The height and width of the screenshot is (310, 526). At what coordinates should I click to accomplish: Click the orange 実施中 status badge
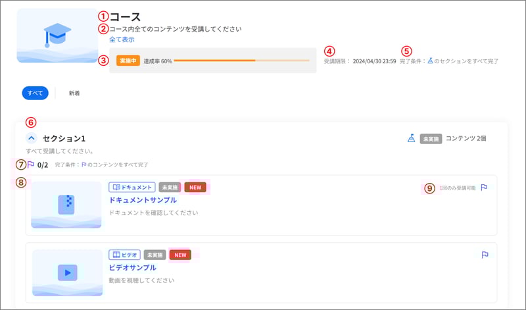pyautogui.click(x=128, y=61)
